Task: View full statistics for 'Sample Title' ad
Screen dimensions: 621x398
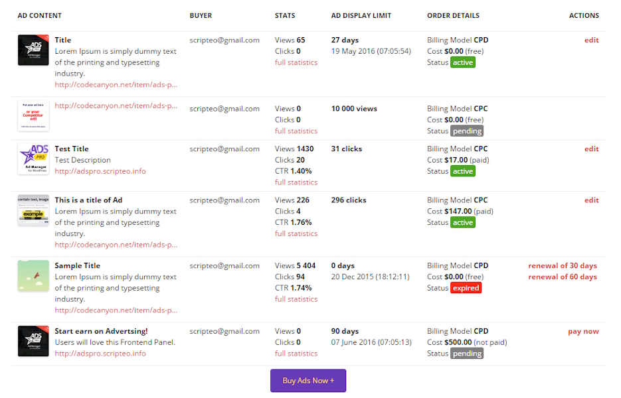Action: tap(296, 299)
